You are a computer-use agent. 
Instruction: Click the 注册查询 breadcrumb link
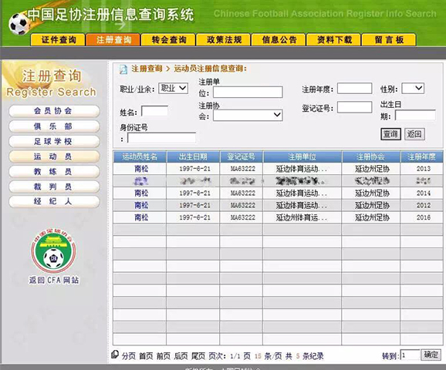pyautogui.click(x=147, y=69)
